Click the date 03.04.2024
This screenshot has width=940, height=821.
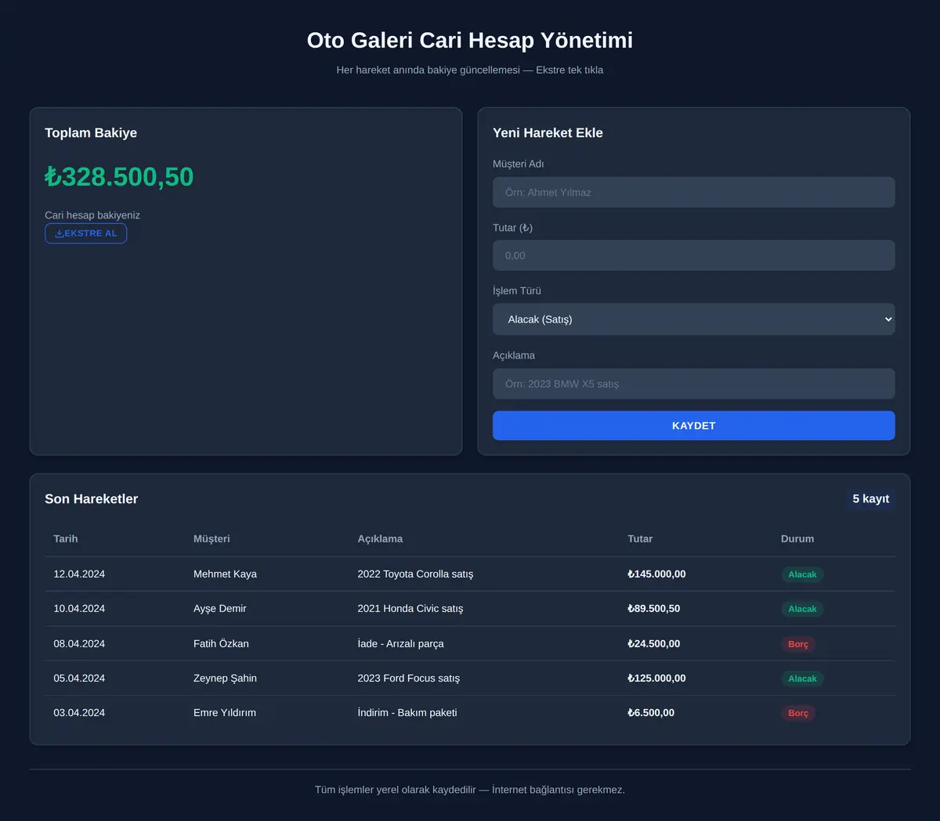click(79, 712)
